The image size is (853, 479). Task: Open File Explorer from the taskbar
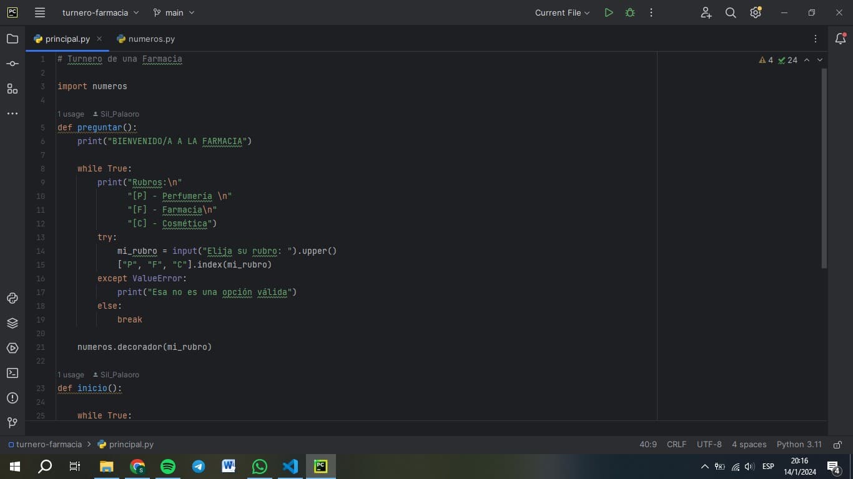[107, 467]
